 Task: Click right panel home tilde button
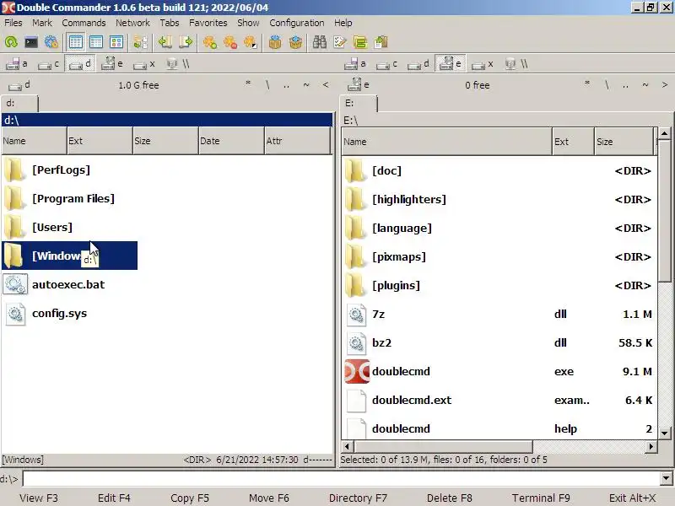pos(645,85)
